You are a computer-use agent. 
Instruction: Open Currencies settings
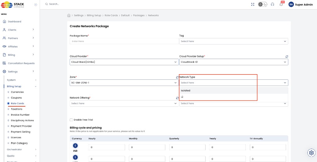(x=17, y=92)
